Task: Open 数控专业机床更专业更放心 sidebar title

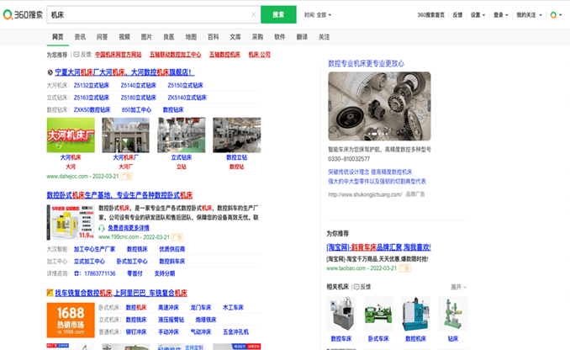Action: pyautogui.click(x=366, y=64)
